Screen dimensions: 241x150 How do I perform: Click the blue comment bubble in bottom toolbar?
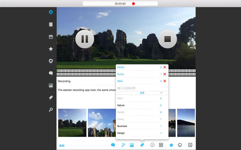coord(113,145)
